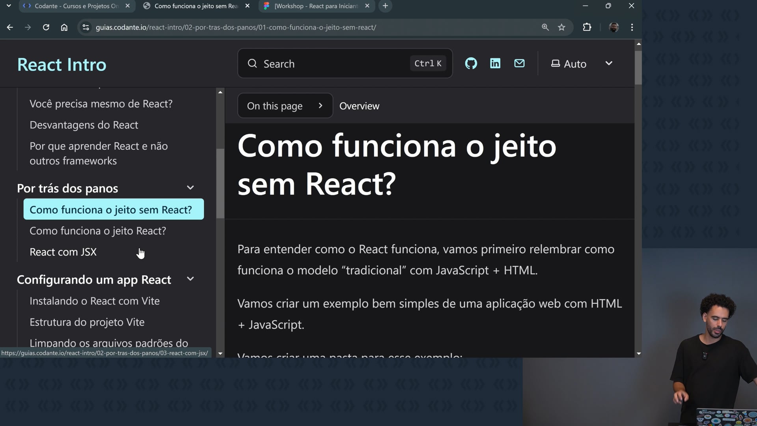757x426 pixels.
Task: Open the browser extensions puzzle icon
Action: (587, 27)
